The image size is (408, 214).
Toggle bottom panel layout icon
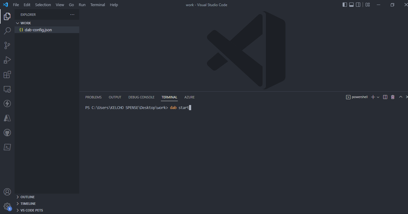[x=352, y=4]
